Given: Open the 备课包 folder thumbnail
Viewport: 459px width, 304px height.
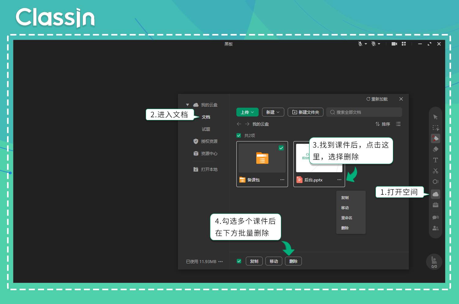Looking at the screenshot, I should coord(262,158).
